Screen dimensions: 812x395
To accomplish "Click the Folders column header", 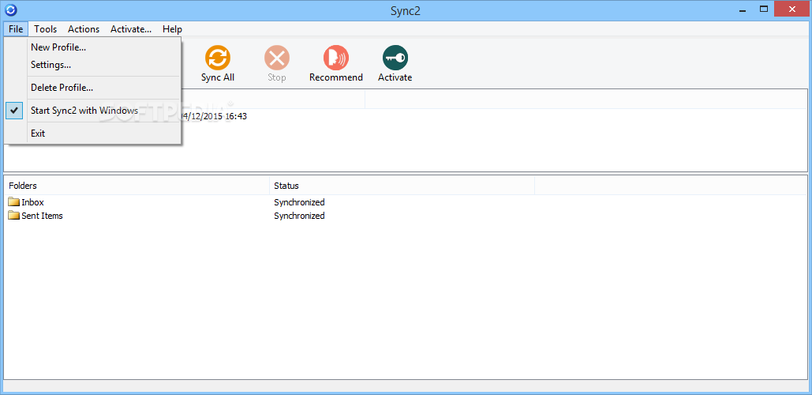I will 137,186.
